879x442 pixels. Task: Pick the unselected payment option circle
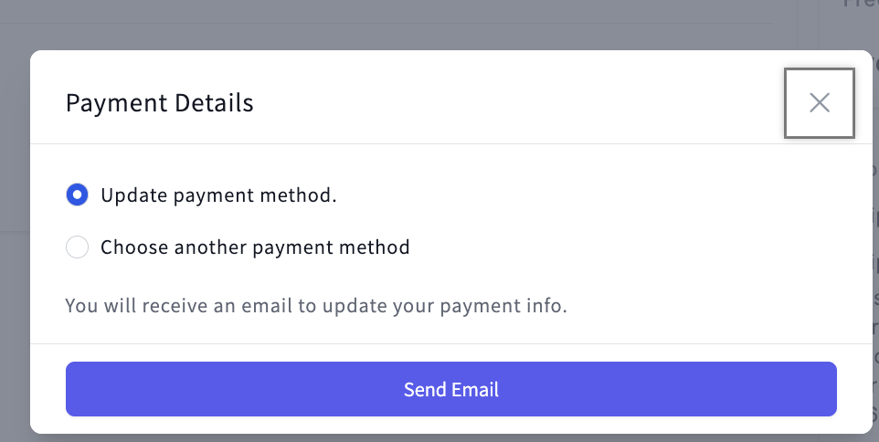(x=78, y=247)
